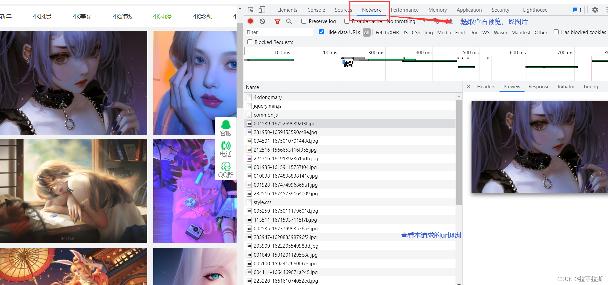Select request 004539-16752699392f3f.jpg
This screenshot has width=608, height=285.
click(x=350, y=123)
